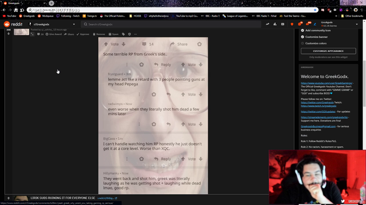
Task: Open the Popular feed trending-arrow icon
Action: pyautogui.click(x=267, y=24)
